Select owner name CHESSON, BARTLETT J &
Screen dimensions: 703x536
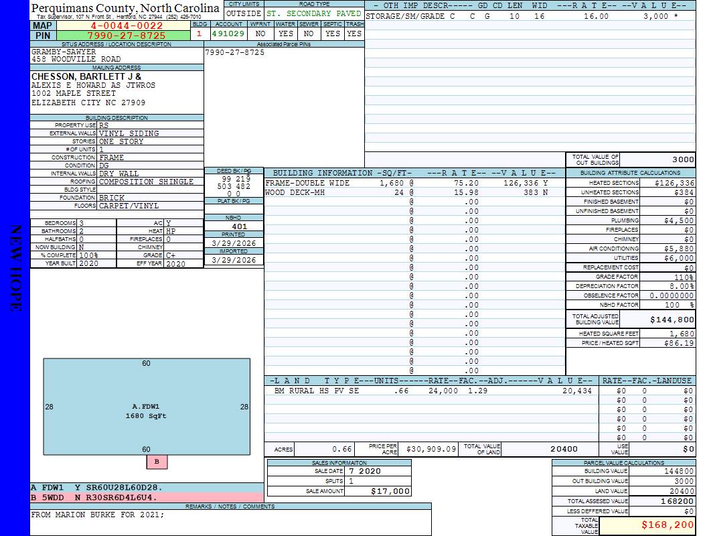(x=86, y=77)
